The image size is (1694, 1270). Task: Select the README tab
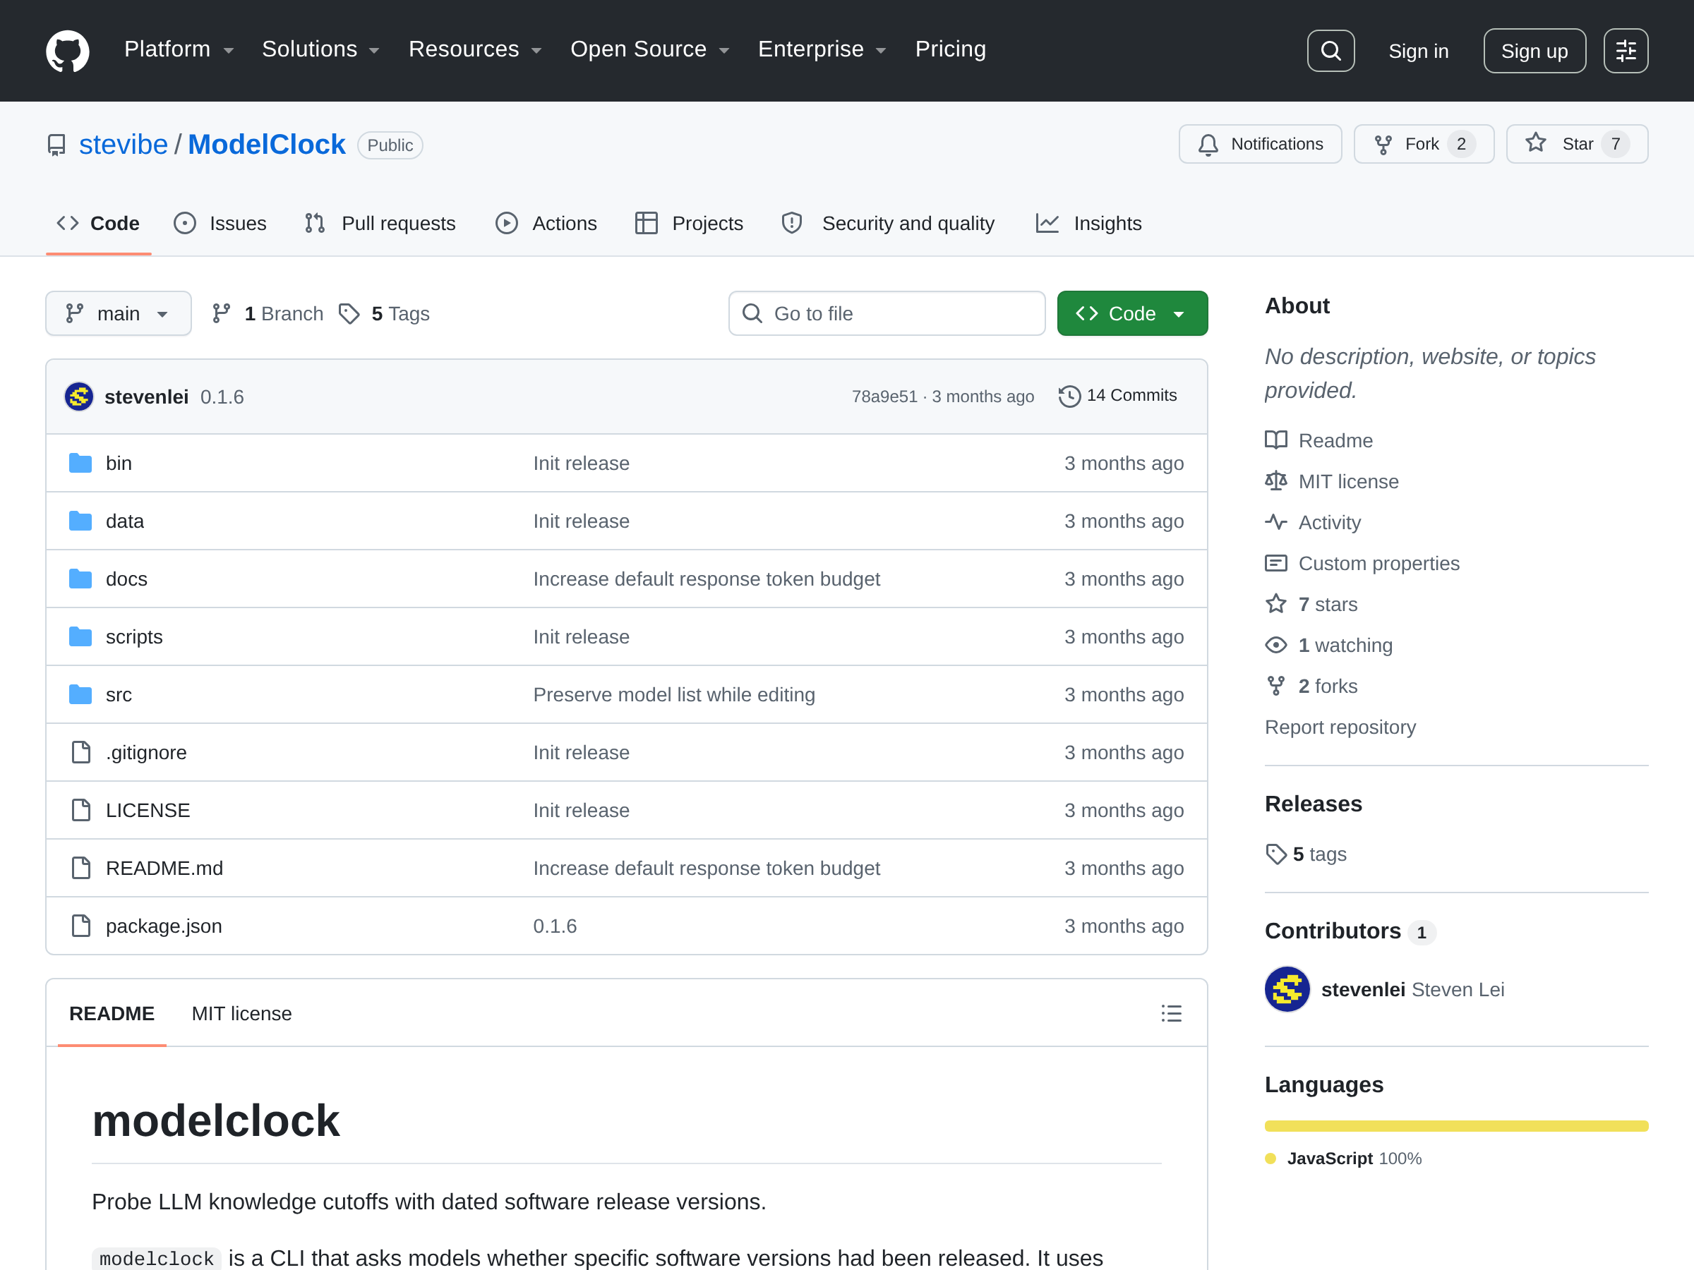(x=112, y=1014)
